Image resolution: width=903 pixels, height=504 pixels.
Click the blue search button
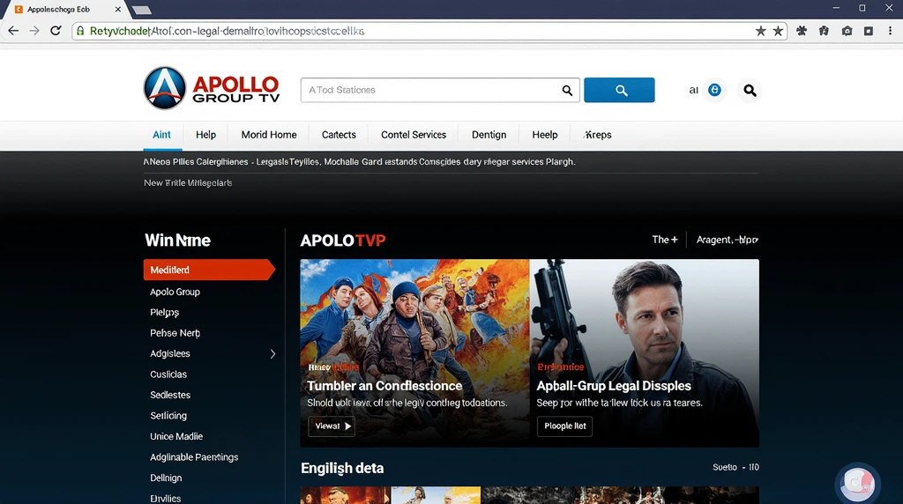pyautogui.click(x=619, y=90)
